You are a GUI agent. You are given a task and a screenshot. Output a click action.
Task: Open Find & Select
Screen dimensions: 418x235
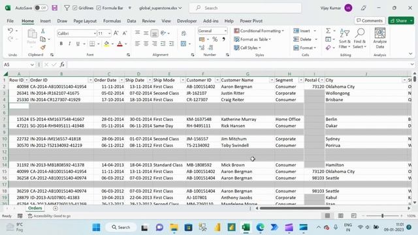[360, 39]
